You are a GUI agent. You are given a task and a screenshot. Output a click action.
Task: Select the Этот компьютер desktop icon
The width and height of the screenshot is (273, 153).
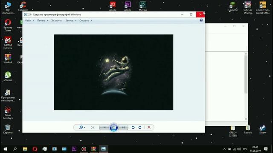click(x=8, y=8)
